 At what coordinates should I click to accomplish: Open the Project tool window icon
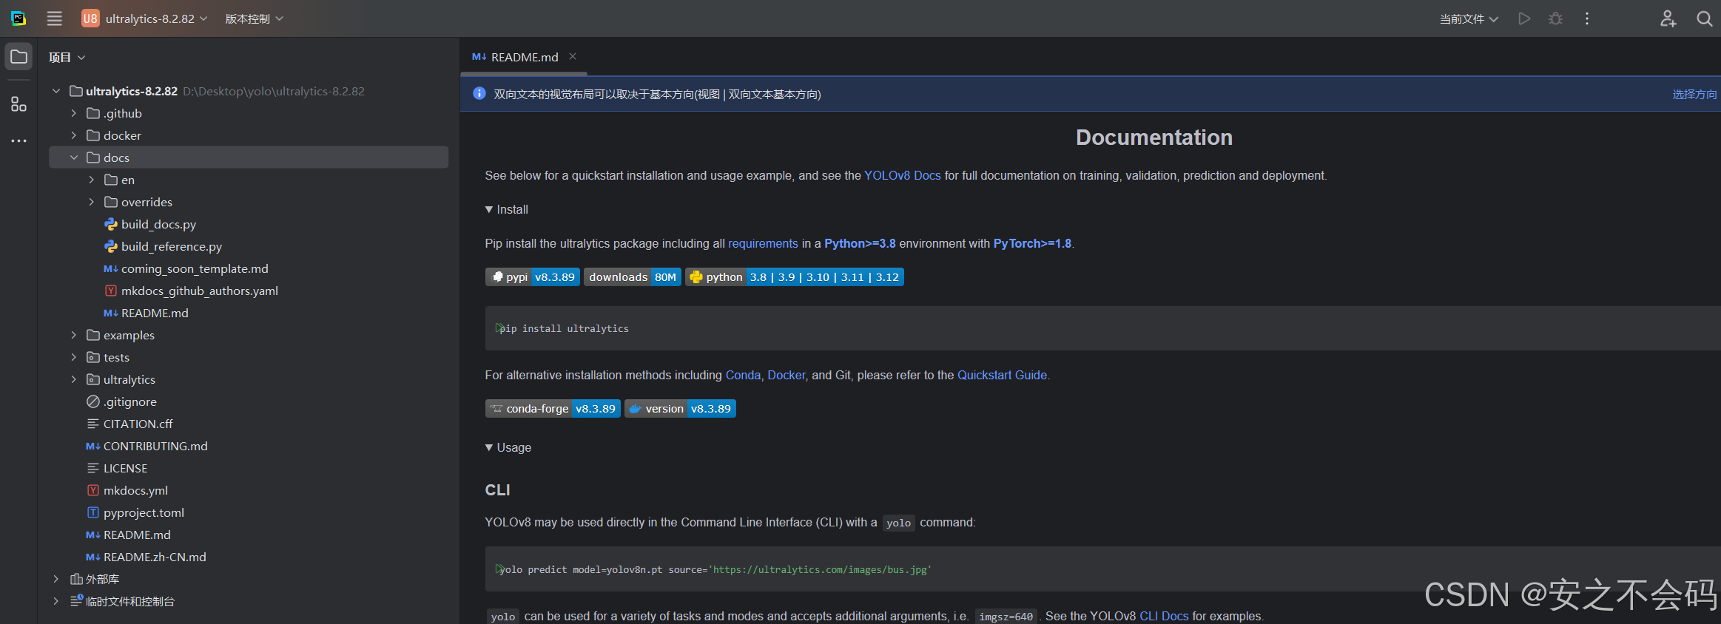18,57
